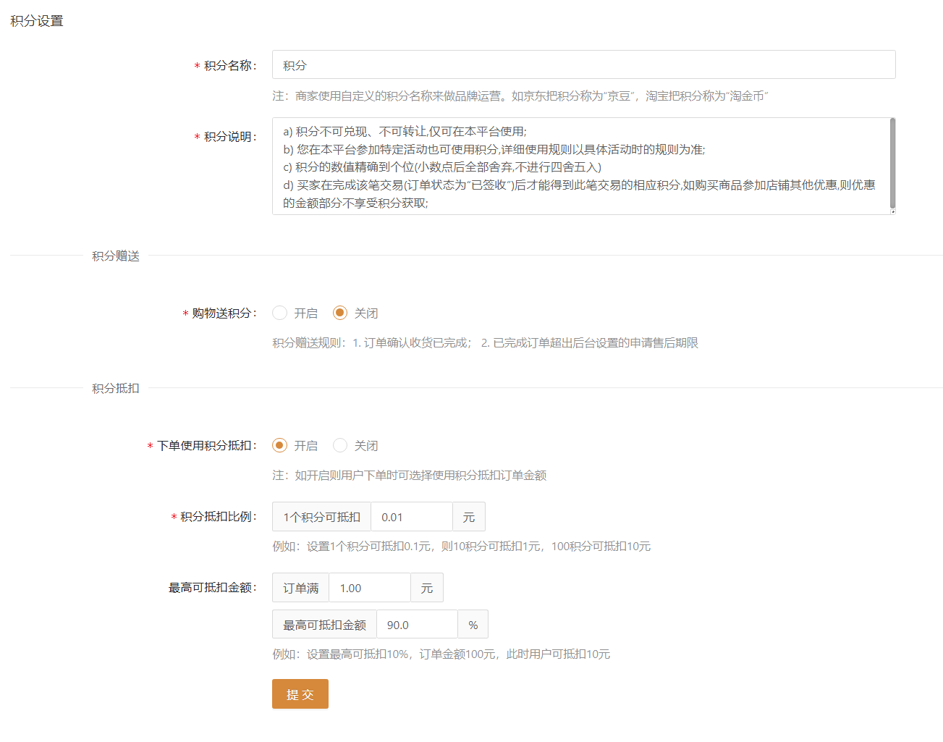
Task: Click the 最高可抵扣金额 prefix label
Action: [324, 623]
